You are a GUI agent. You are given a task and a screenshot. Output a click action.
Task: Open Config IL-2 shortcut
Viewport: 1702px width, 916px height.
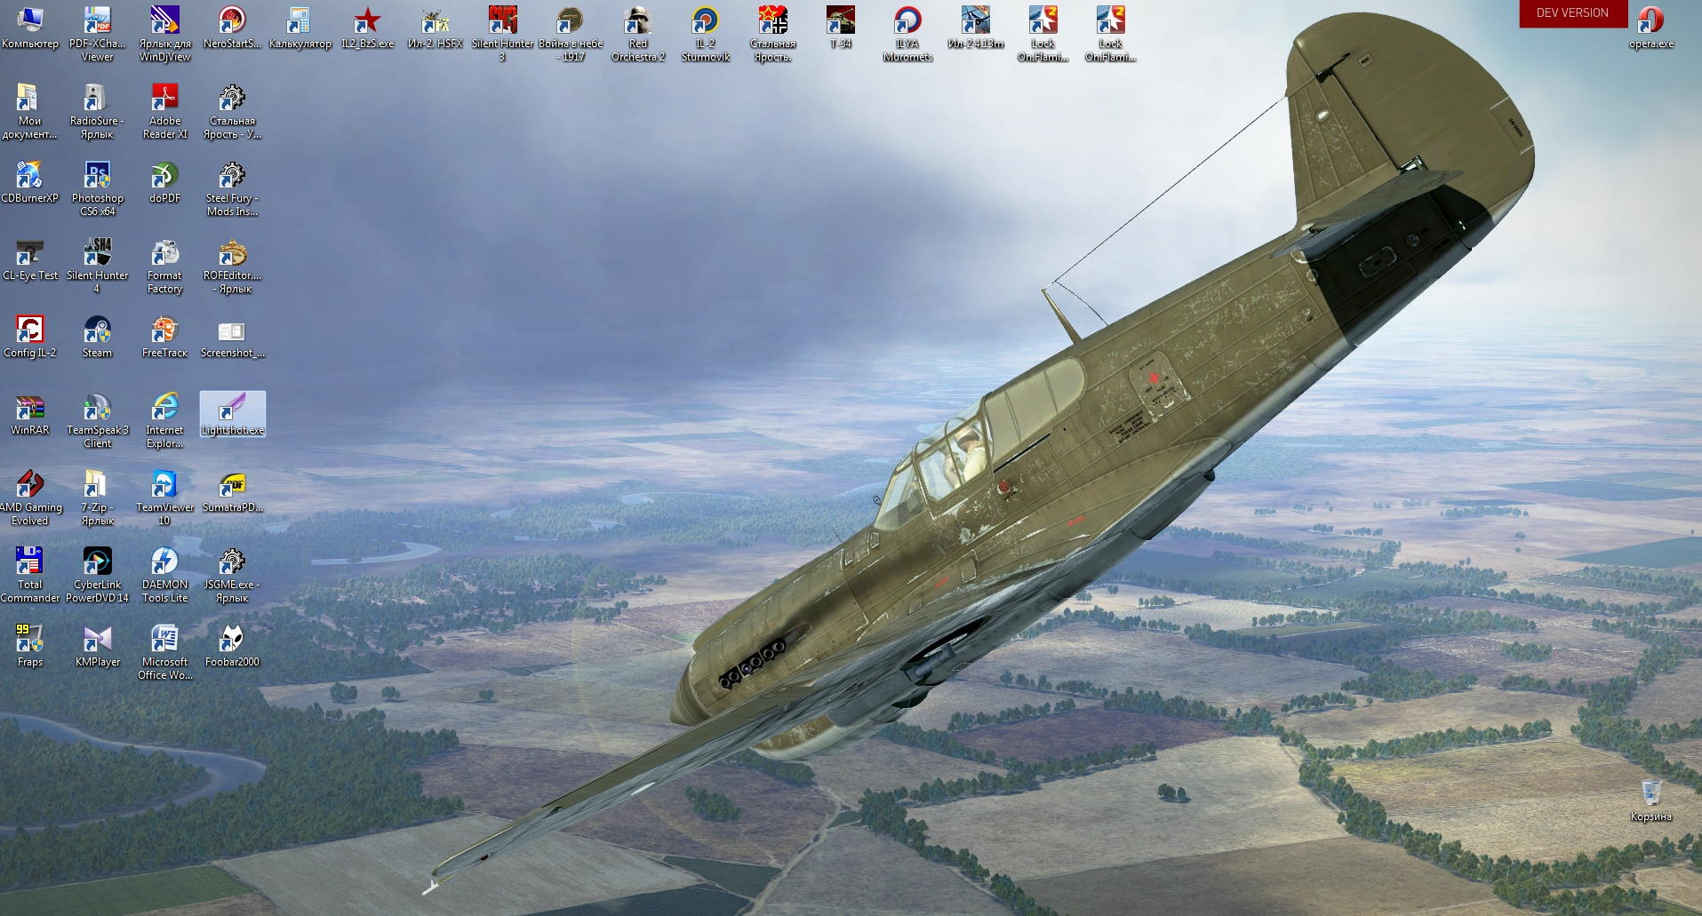[x=29, y=336]
